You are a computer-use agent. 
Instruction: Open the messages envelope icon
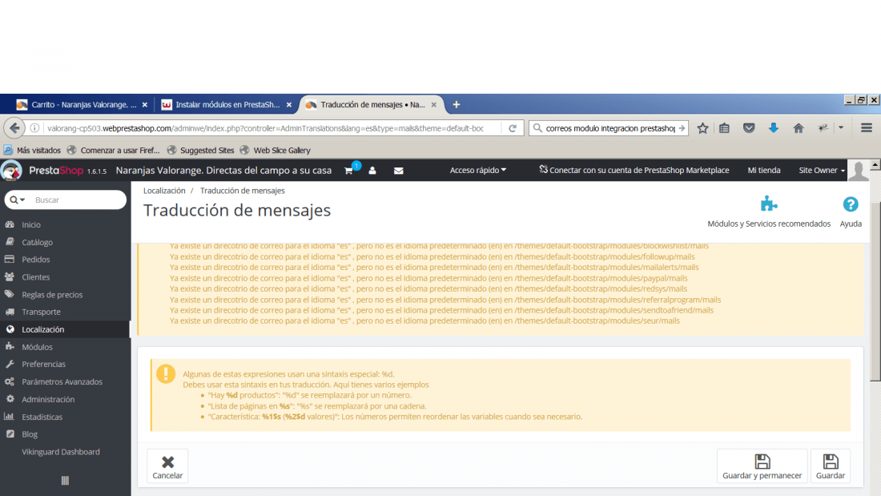(x=398, y=171)
